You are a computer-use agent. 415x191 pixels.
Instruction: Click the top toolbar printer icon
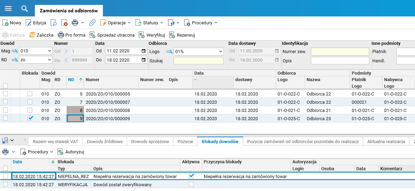[75, 23]
